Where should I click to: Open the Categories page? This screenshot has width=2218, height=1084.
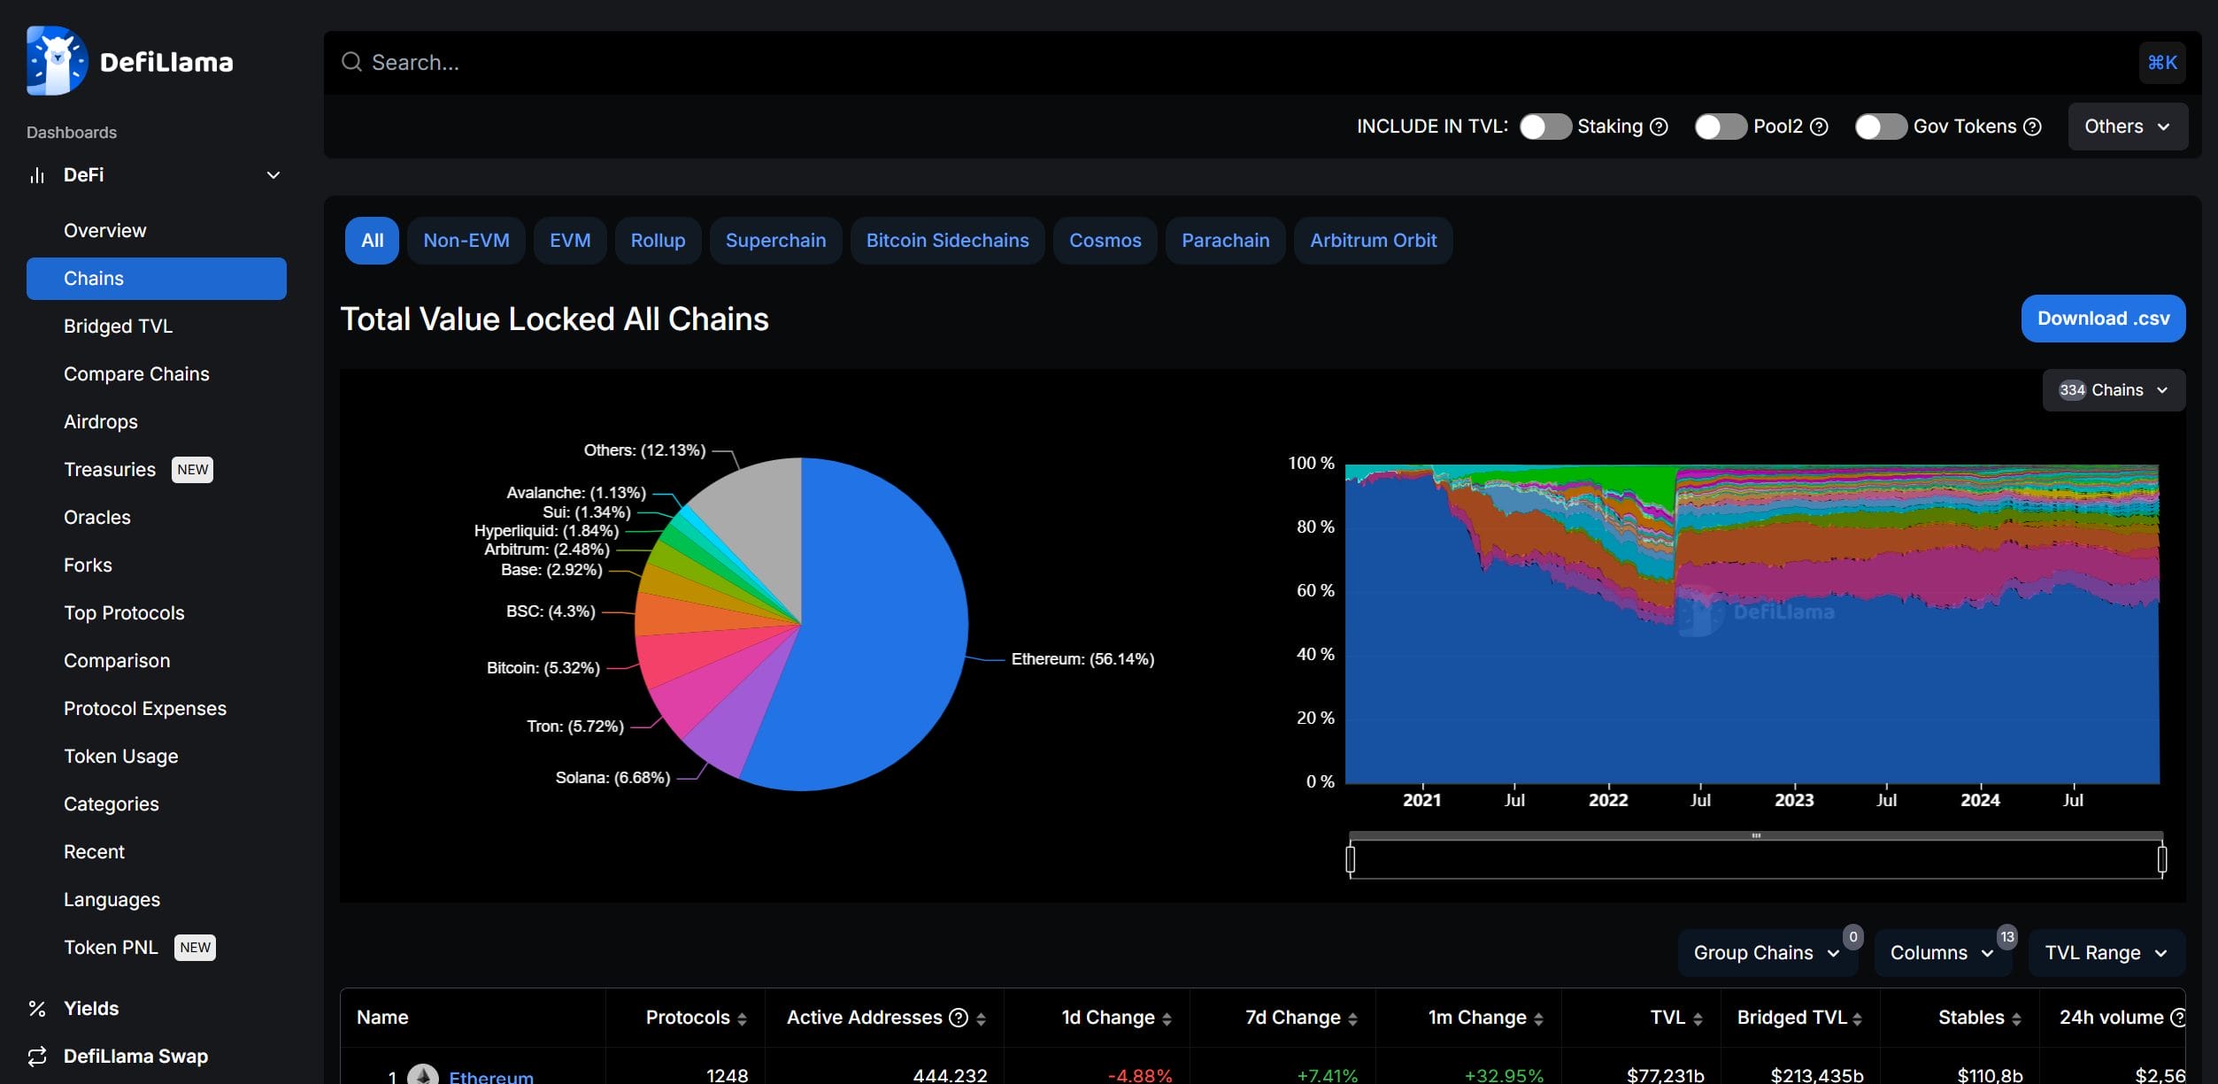112,804
